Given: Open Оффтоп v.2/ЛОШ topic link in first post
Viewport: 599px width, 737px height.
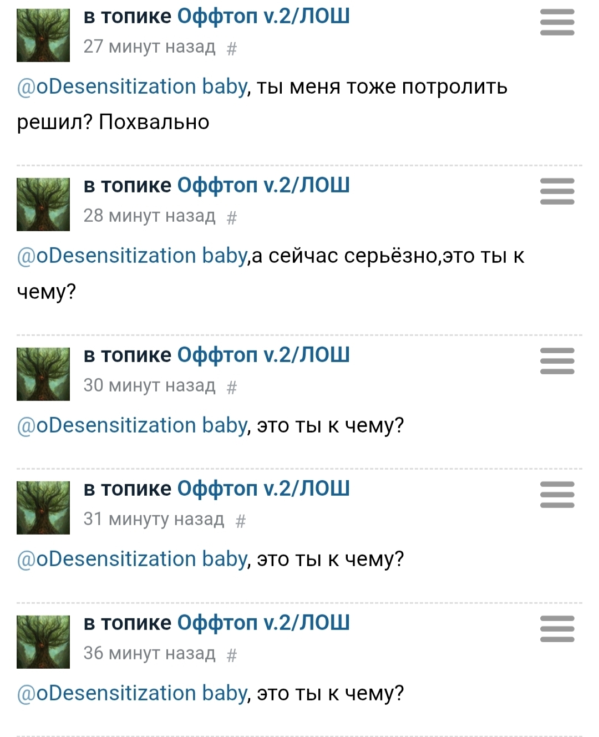Looking at the screenshot, I should coord(263,17).
